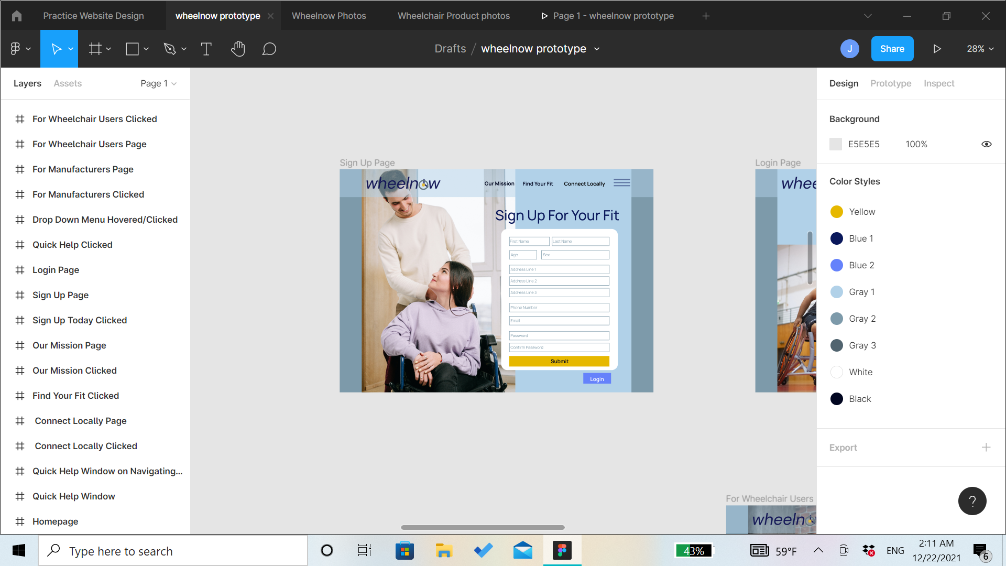This screenshot has height=566, width=1006.
Task: Select the Login Page layer
Action: (x=56, y=270)
